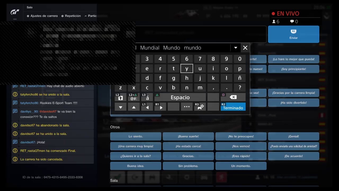
Task: Choose the suggestion 'Mundial'
Action: click(150, 48)
